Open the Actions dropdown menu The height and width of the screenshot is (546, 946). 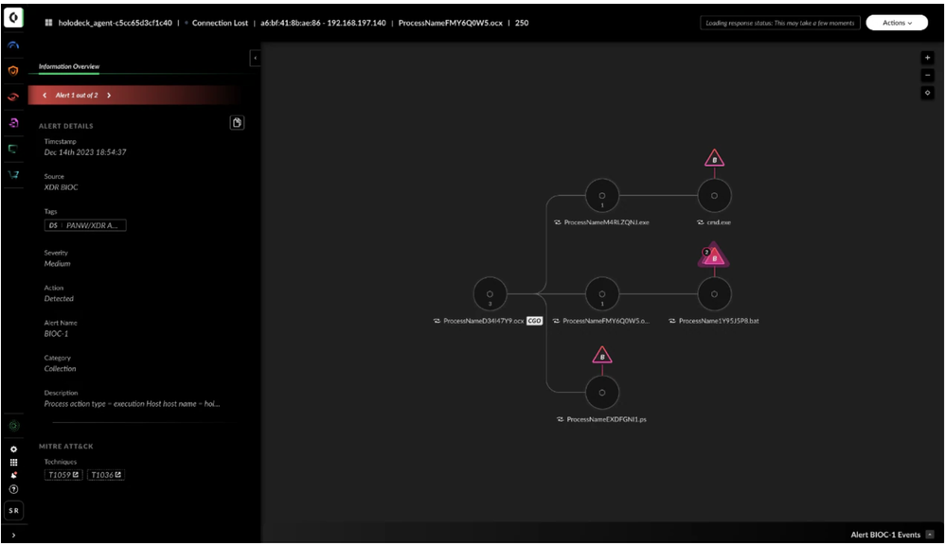pyautogui.click(x=896, y=23)
